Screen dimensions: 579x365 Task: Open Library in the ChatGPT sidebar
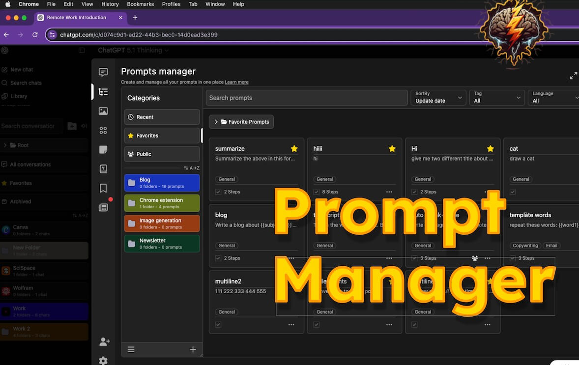pyautogui.click(x=19, y=96)
